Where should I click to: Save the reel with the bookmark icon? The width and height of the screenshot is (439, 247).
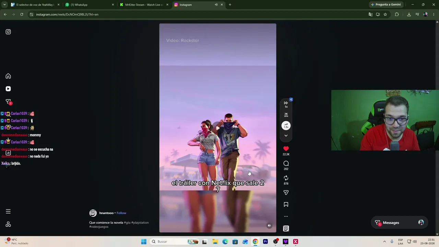pyautogui.click(x=286, y=205)
